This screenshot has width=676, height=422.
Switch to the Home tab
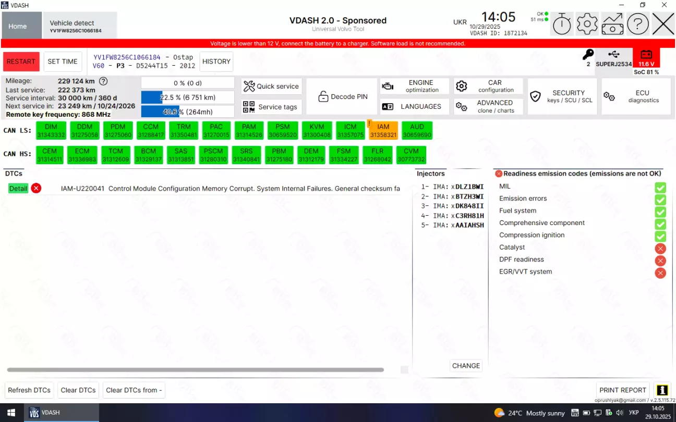coord(18,26)
